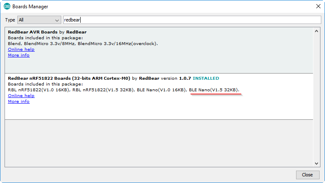Click the version '1.0.7' text
Image resolution: width=325 pixels, height=183 pixels.
tap(185, 78)
